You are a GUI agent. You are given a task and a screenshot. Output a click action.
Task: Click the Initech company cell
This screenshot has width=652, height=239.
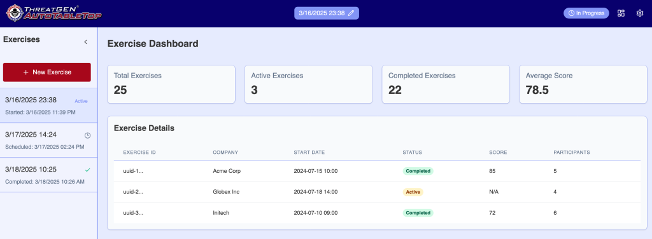point(221,213)
